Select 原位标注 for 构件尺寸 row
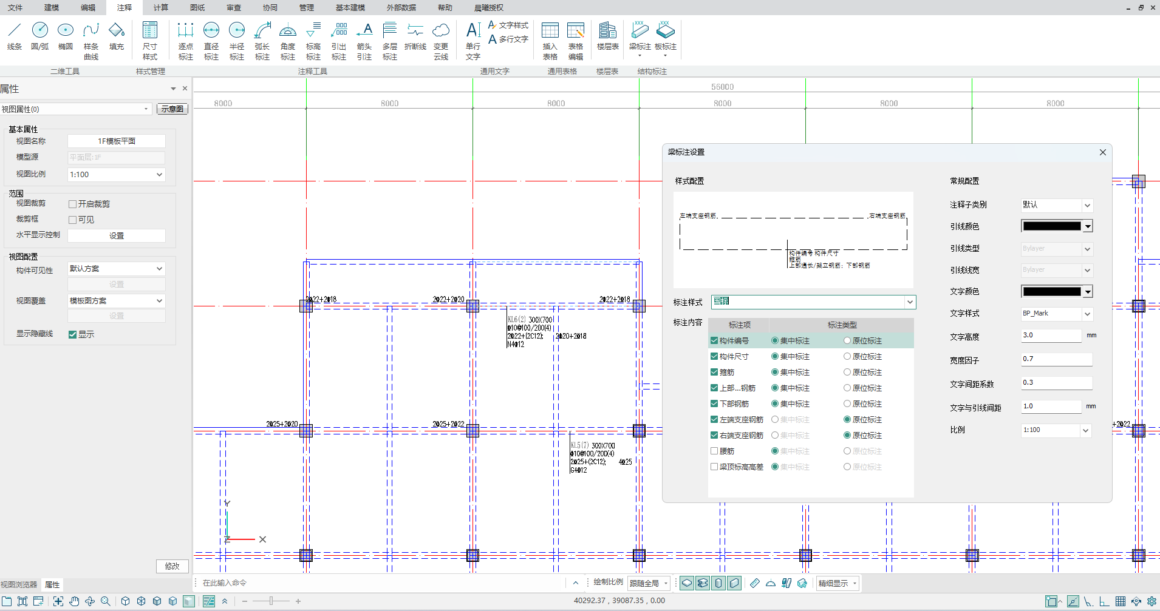The image size is (1160, 611). click(x=847, y=357)
